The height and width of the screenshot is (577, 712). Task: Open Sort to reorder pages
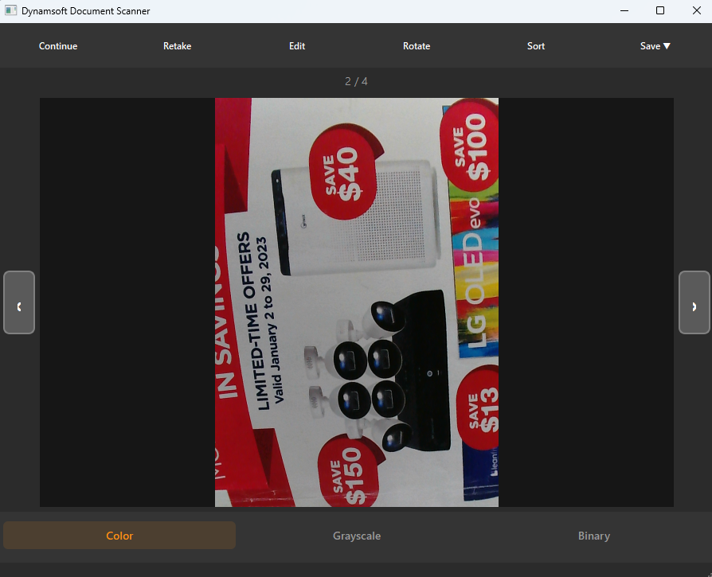click(536, 46)
